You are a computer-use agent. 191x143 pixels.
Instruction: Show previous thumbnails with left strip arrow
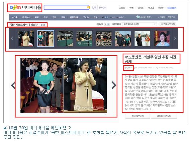(12, 38)
